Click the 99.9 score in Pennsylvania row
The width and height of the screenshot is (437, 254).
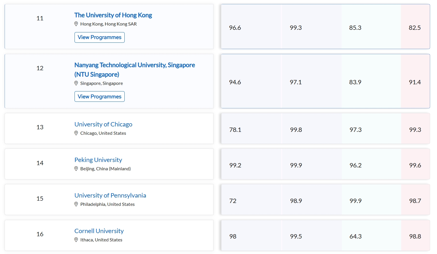(356, 201)
